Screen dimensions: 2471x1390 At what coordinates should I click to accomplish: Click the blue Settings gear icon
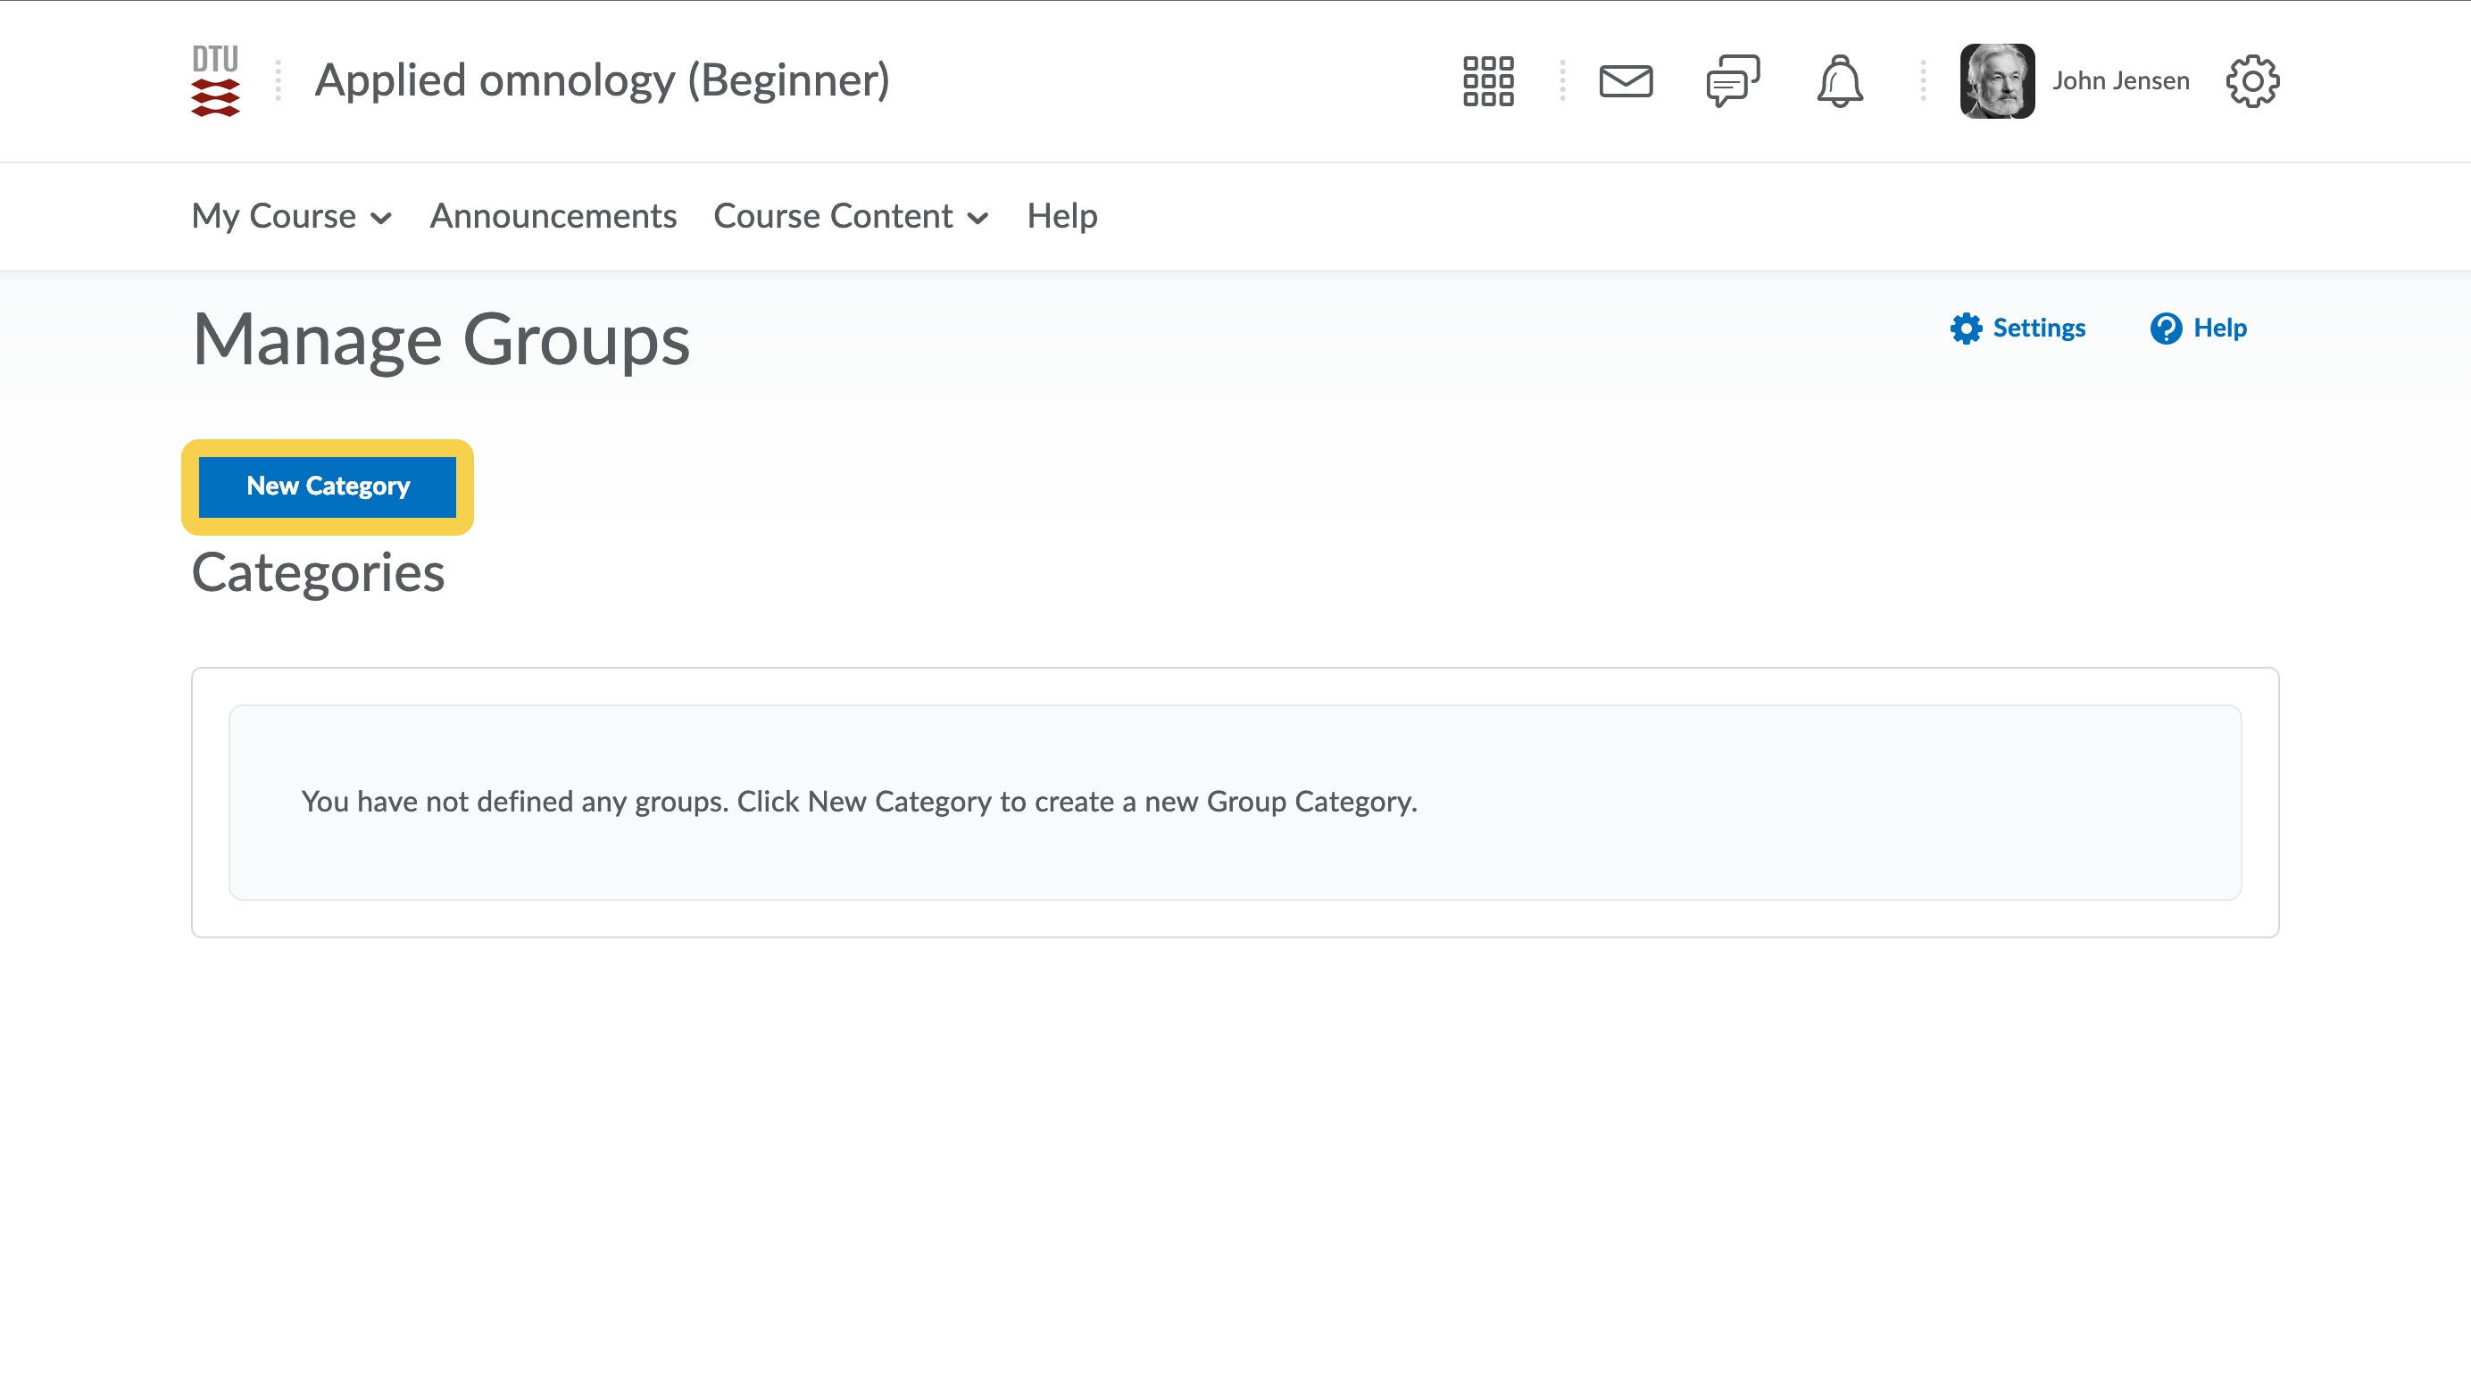pyautogui.click(x=1966, y=328)
